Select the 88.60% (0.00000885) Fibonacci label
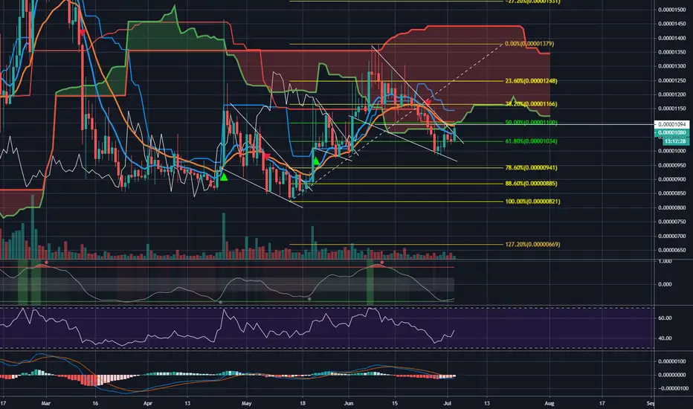Viewport: 693px width, 409px height. point(531,183)
